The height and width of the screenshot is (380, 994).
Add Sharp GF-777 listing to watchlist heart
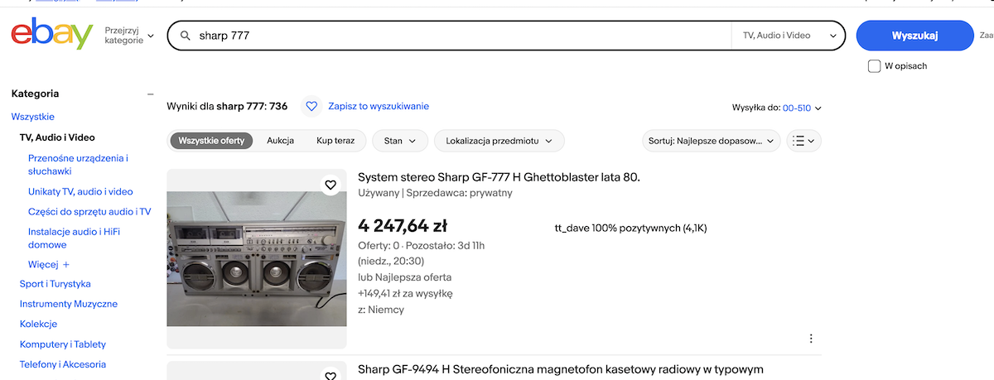click(331, 185)
